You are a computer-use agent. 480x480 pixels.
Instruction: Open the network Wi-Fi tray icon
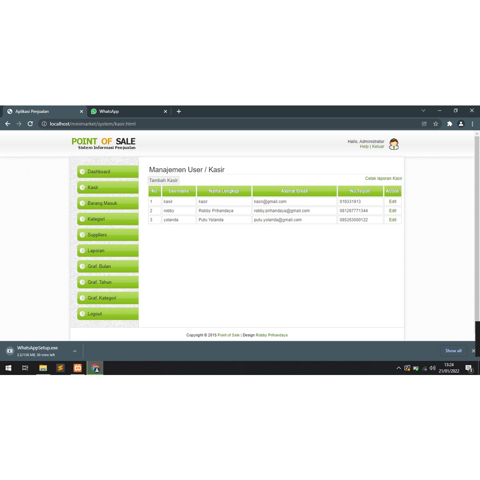pyautogui.click(x=424, y=368)
